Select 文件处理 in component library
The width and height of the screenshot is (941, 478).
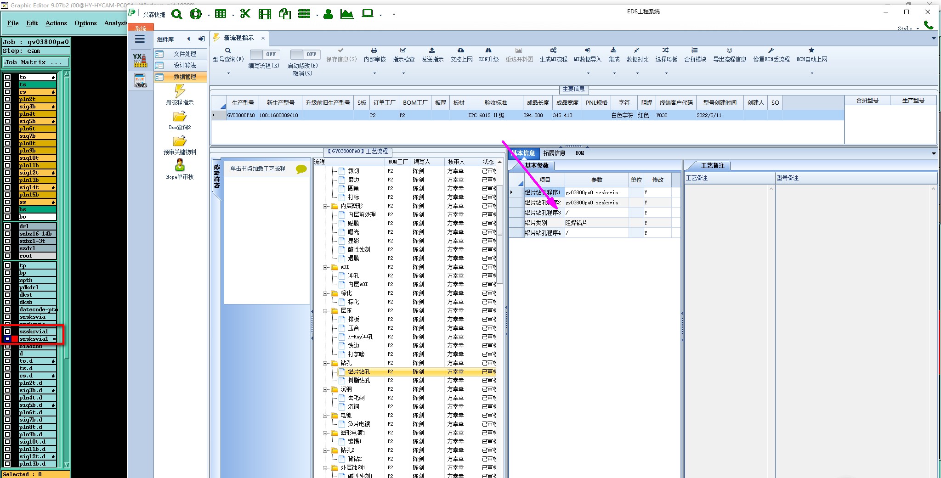point(180,54)
